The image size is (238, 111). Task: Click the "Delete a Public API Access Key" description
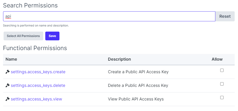138,86
